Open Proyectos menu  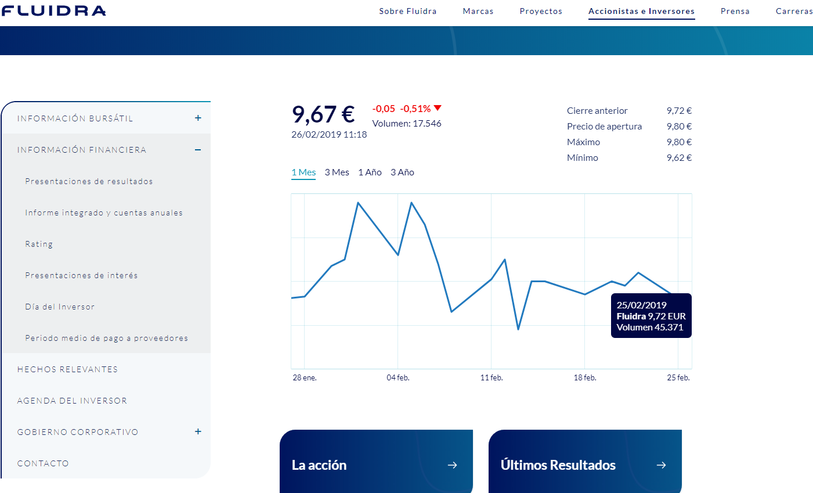(541, 11)
